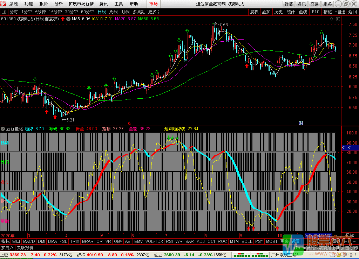This screenshot has height=259, width=359.
Task: Click the 返回 back button
Action: click(x=353, y=12)
